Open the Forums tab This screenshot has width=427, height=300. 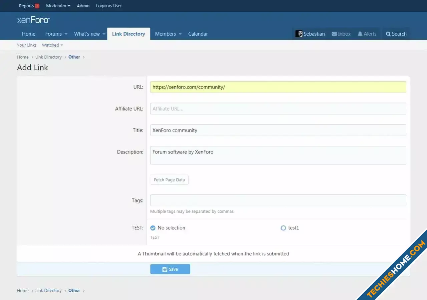coord(53,34)
